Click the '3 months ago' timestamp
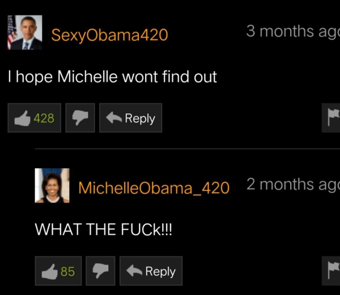Screen dimensions: 340x295 [293, 32]
